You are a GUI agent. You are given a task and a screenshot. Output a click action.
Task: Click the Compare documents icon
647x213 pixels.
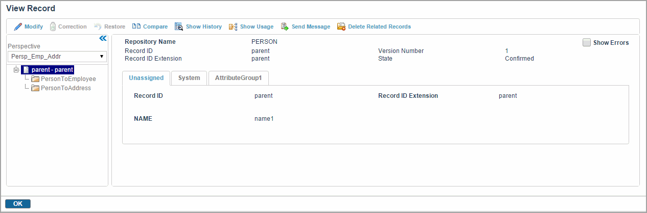tap(136, 26)
